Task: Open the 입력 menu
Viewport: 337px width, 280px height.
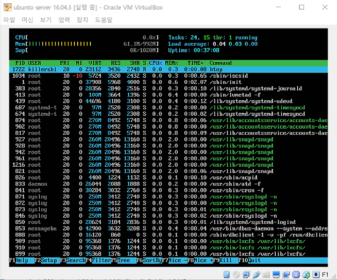Action: [x=64, y=20]
